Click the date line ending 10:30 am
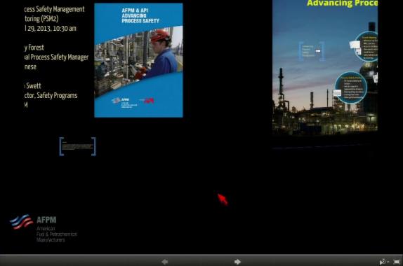403x266 pixels. tap(51, 29)
